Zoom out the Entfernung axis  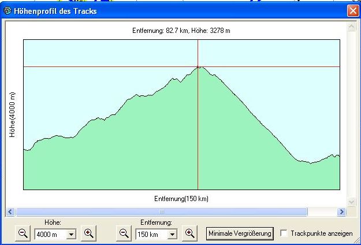(124, 233)
